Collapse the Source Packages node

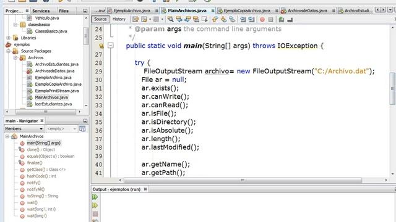click(x=9, y=51)
